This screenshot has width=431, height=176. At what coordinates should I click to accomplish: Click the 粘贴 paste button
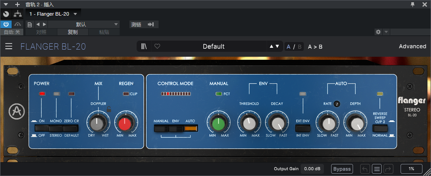pyautogui.click(x=104, y=32)
